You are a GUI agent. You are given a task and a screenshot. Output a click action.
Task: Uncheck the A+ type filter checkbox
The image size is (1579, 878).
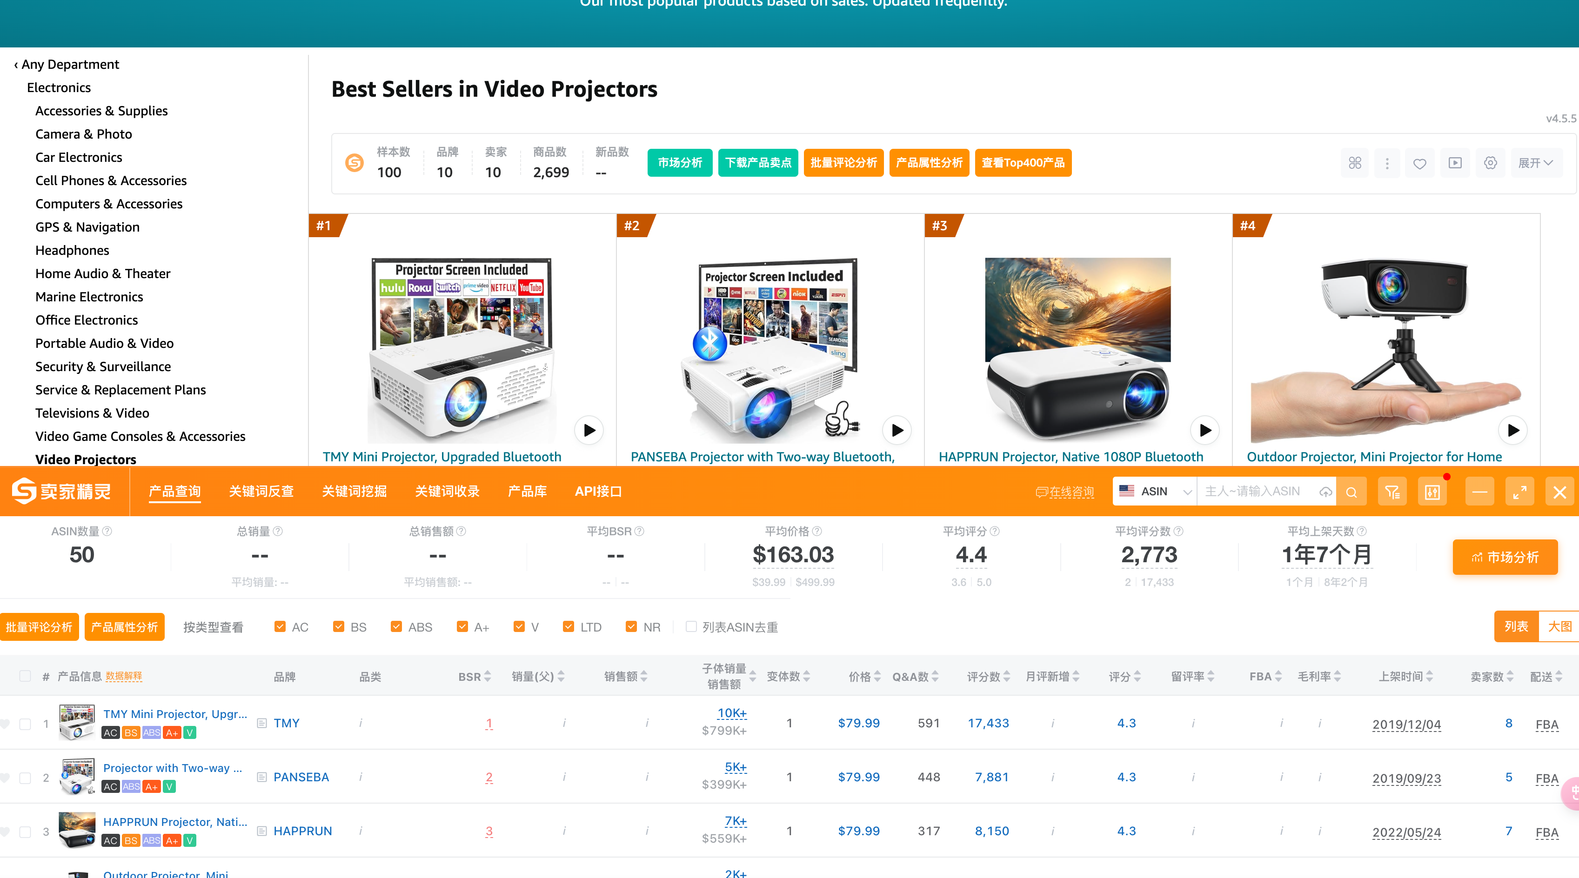click(x=462, y=626)
